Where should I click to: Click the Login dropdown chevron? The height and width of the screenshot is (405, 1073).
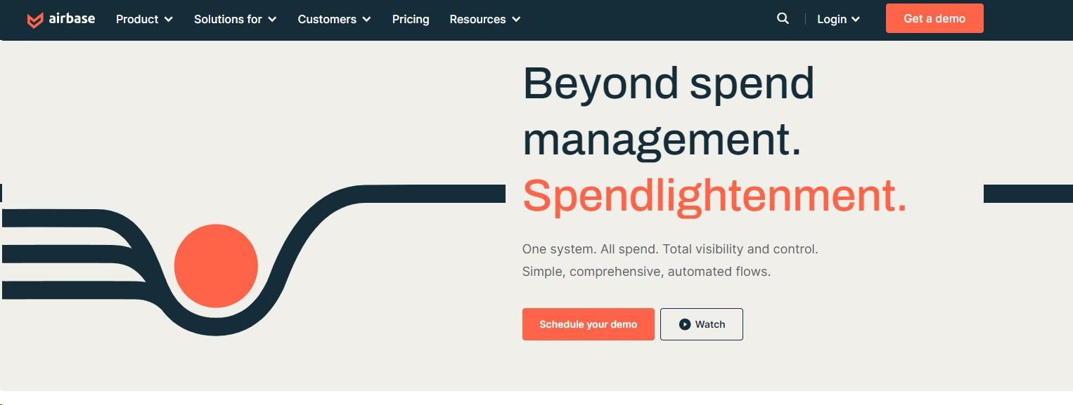[856, 20]
